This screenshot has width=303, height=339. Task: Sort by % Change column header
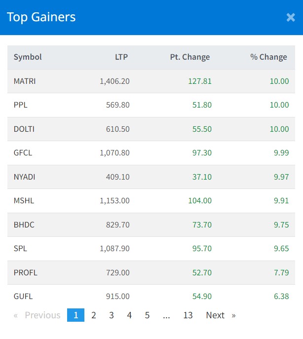(x=268, y=57)
